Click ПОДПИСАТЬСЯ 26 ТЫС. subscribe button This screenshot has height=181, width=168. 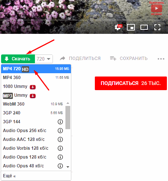coord(131,83)
